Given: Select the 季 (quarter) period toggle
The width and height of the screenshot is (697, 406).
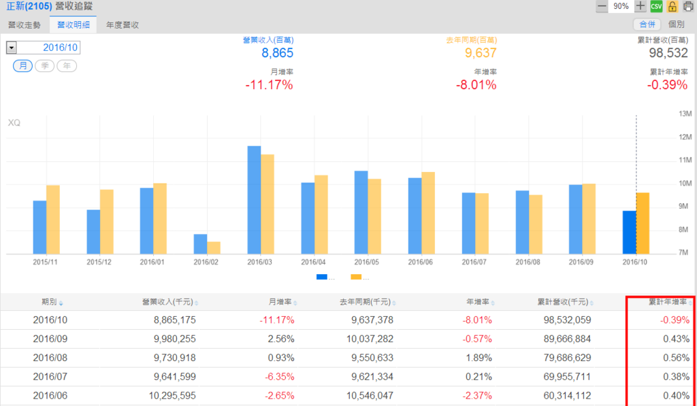Looking at the screenshot, I should (44, 66).
